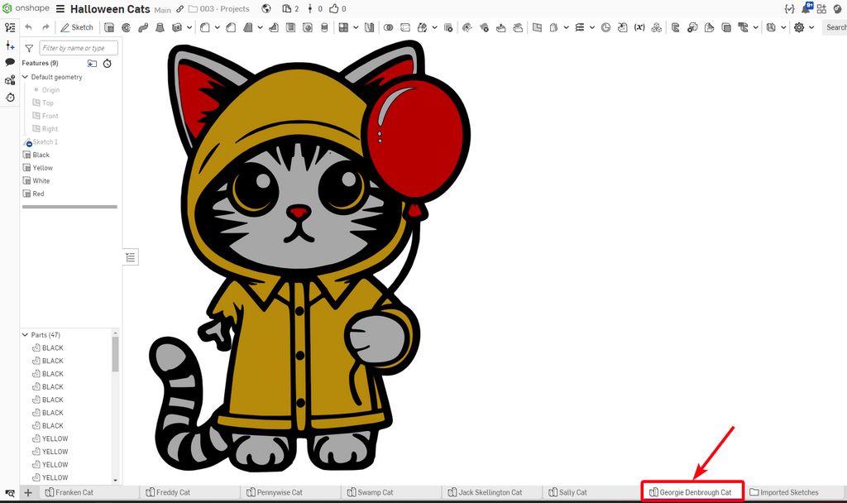Select the Mirror tool
Image resolution: width=847 pixels, height=503 pixels.
pos(370,27)
